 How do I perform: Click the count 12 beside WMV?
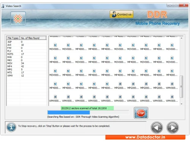(22, 76)
